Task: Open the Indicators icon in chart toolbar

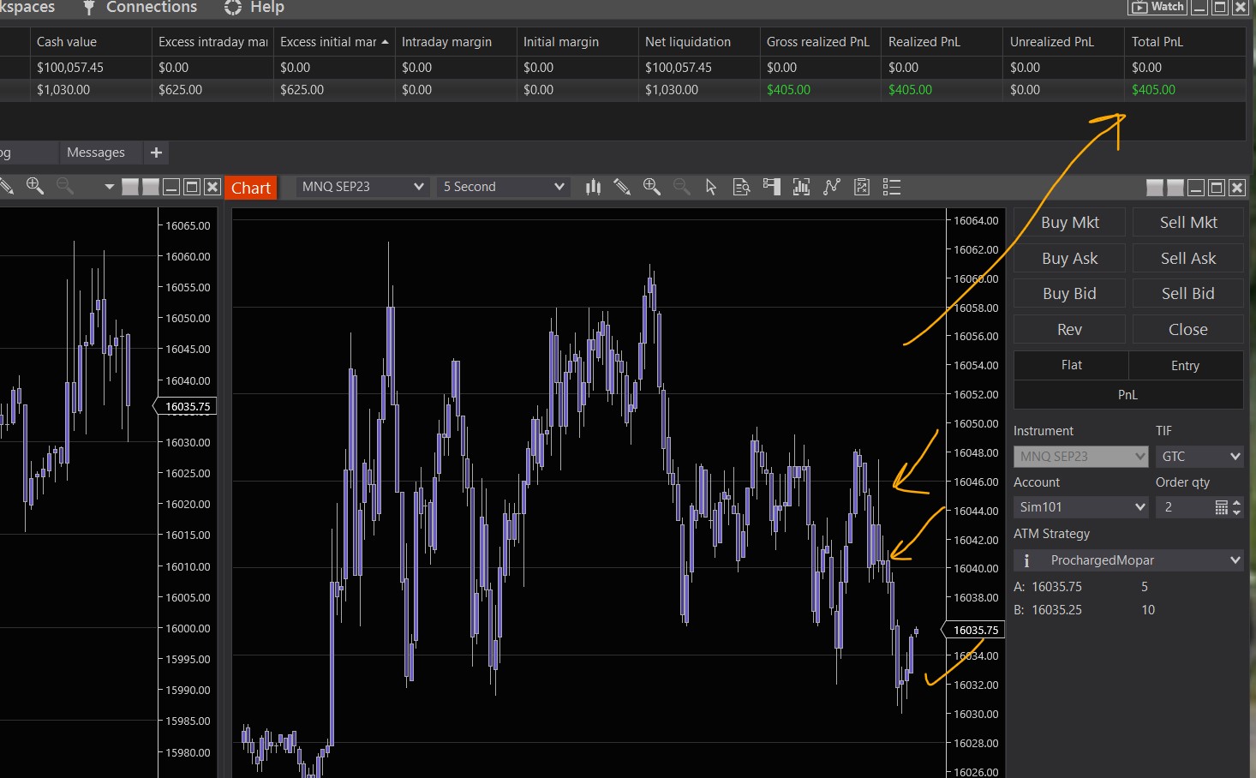Action: click(801, 187)
